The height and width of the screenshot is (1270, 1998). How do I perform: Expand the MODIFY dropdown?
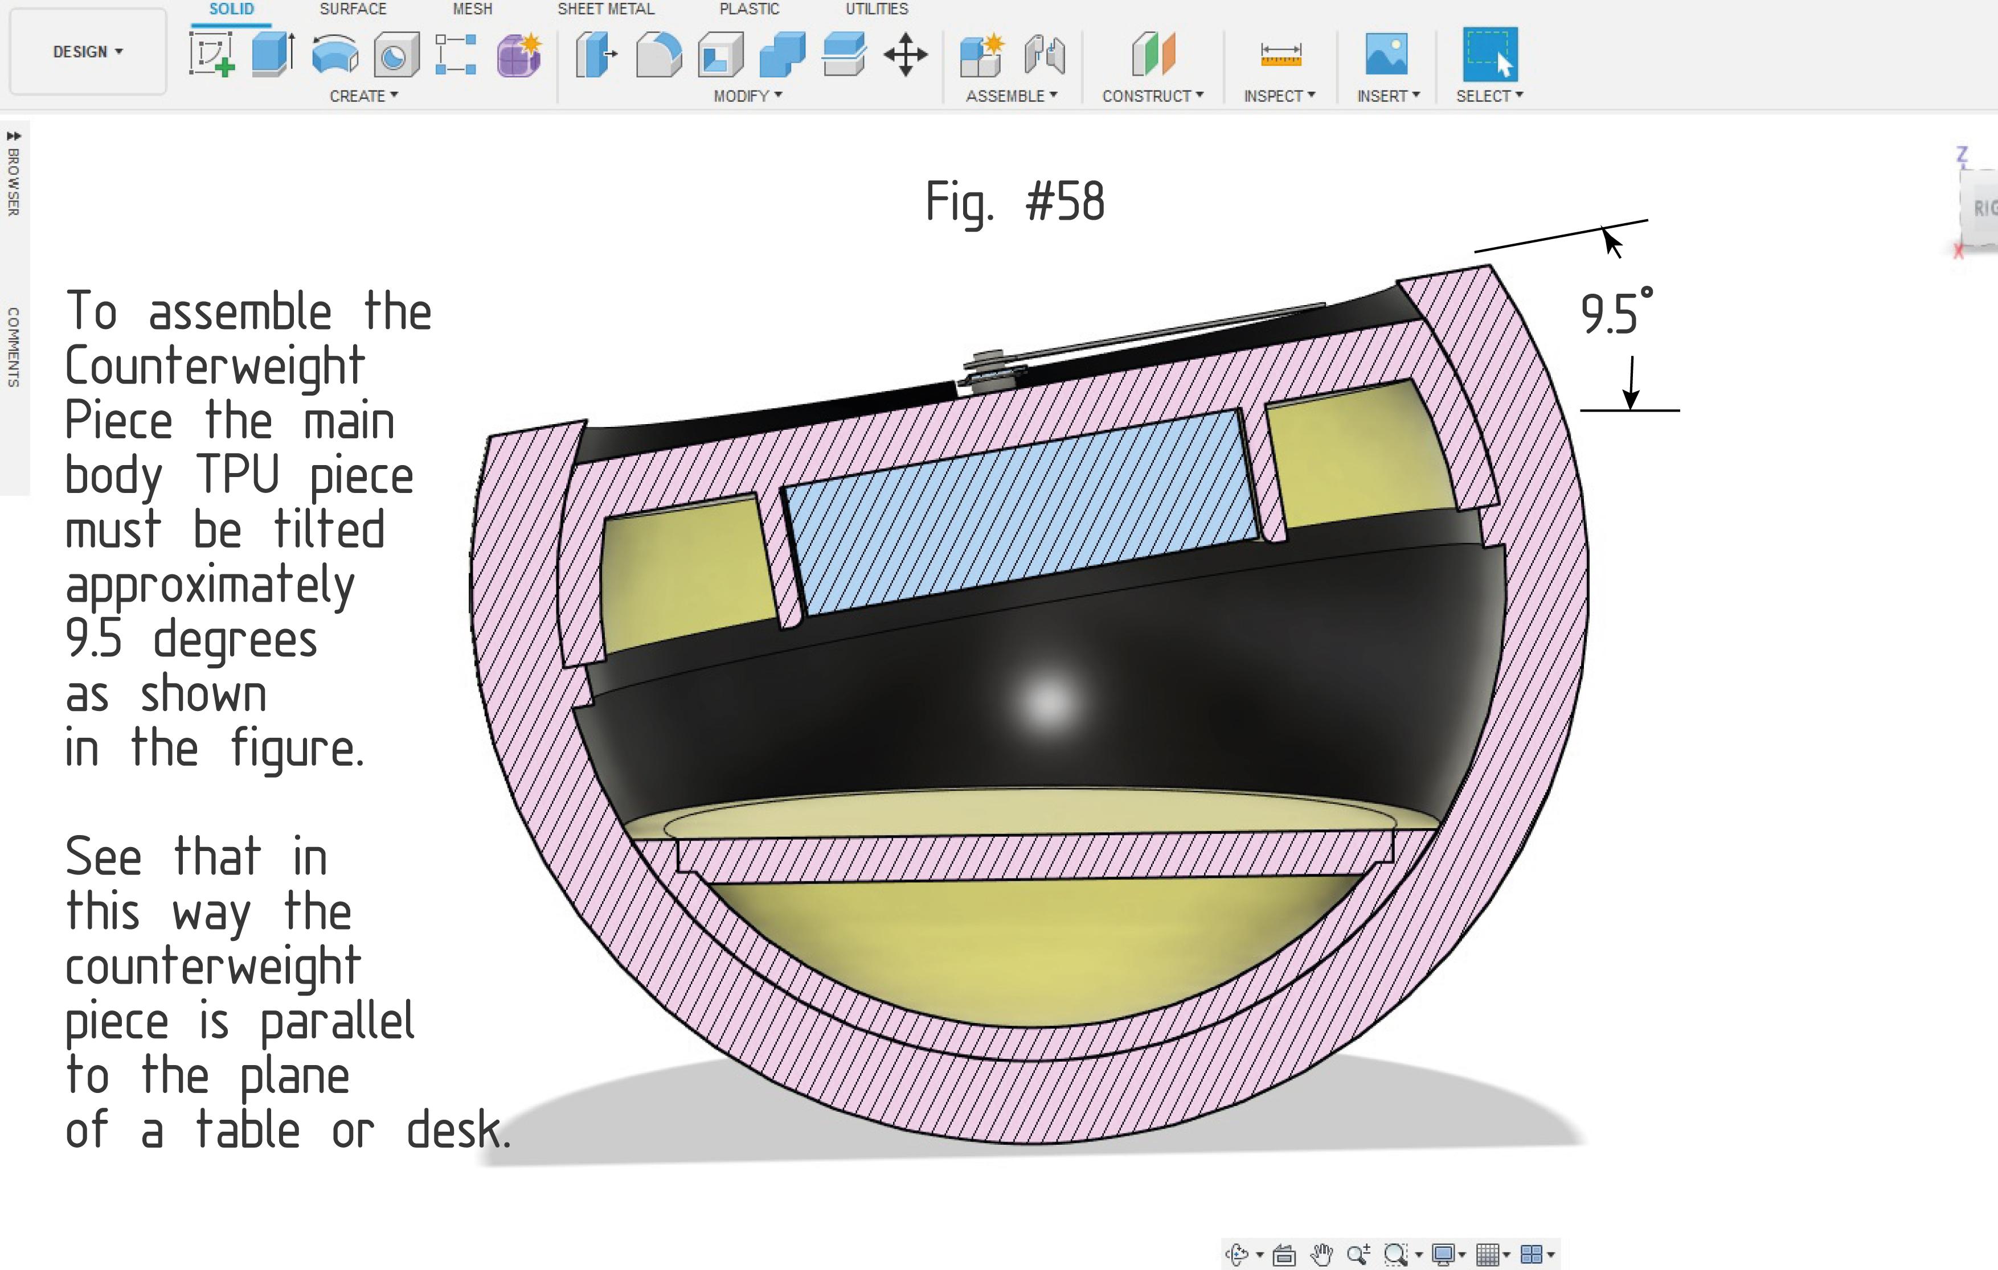[746, 96]
